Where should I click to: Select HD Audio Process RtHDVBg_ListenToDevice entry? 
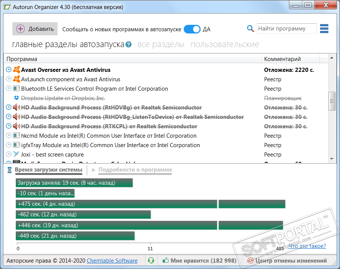click(166, 117)
